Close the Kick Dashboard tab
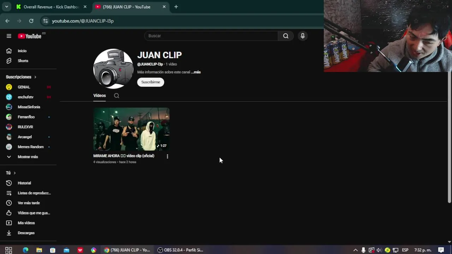452x254 pixels. 85,7
